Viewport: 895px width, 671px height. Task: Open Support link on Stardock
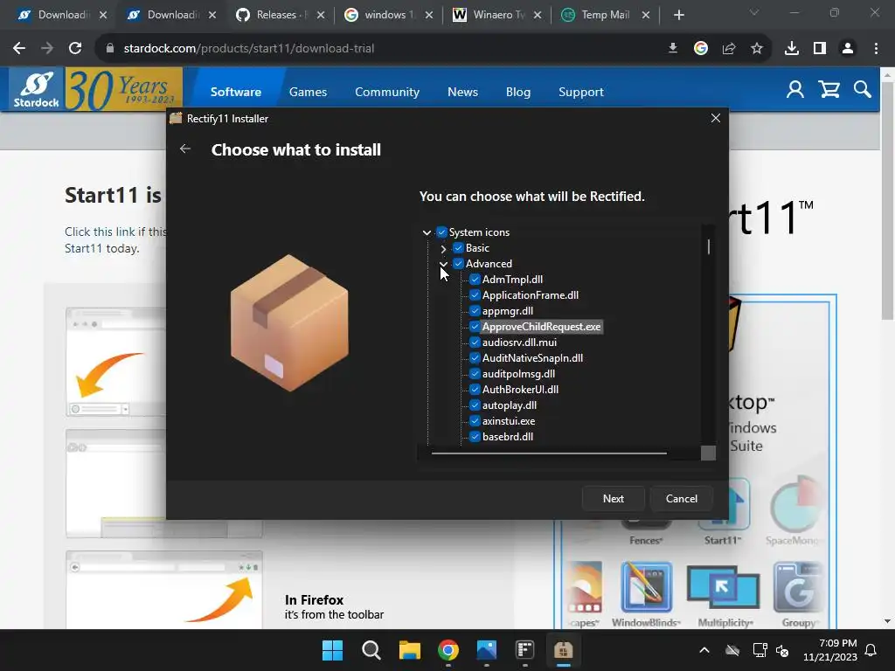pos(580,92)
